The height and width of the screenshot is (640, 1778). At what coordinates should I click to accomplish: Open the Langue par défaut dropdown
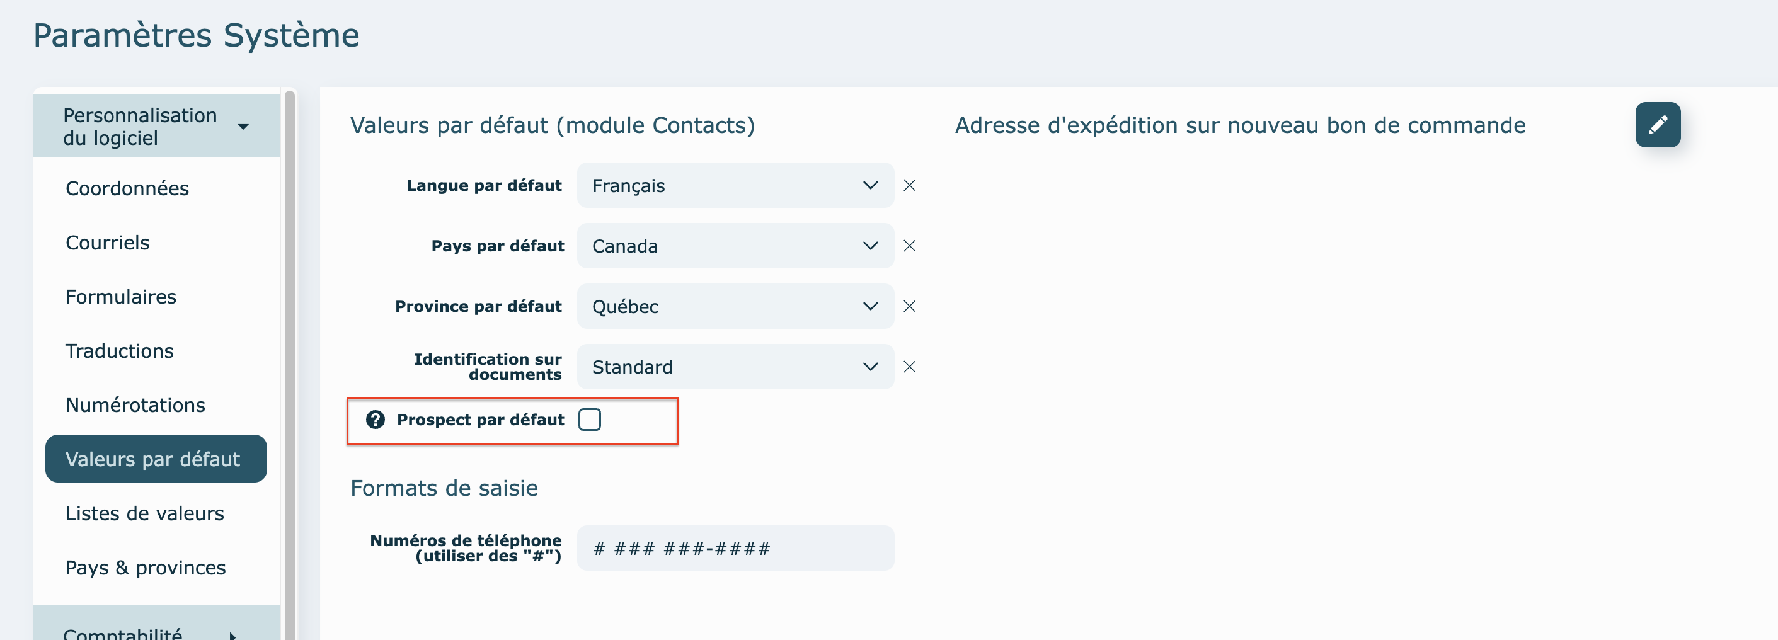click(x=735, y=186)
